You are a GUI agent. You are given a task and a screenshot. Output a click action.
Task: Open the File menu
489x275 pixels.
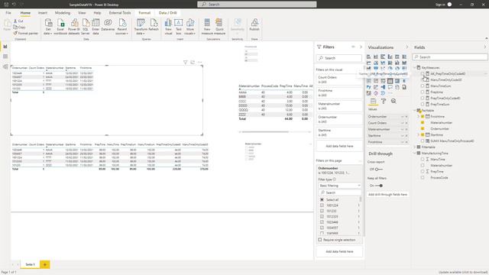pyautogui.click(x=8, y=13)
